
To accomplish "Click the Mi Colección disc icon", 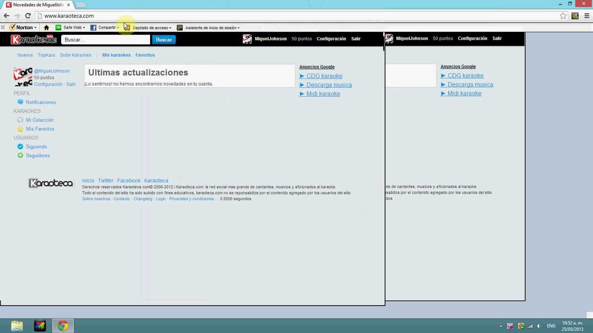I will (x=20, y=120).
